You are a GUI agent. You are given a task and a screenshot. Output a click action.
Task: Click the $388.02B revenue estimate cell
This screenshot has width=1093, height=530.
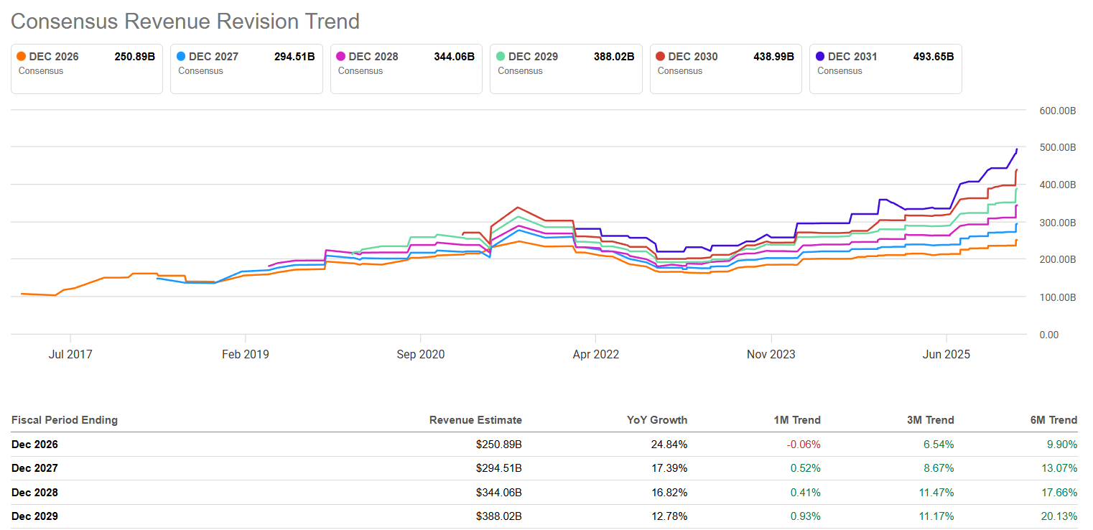click(x=499, y=516)
